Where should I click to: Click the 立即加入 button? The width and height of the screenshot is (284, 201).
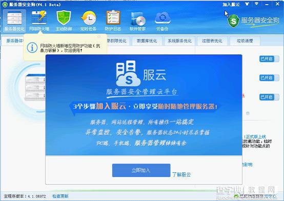click(x=141, y=170)
